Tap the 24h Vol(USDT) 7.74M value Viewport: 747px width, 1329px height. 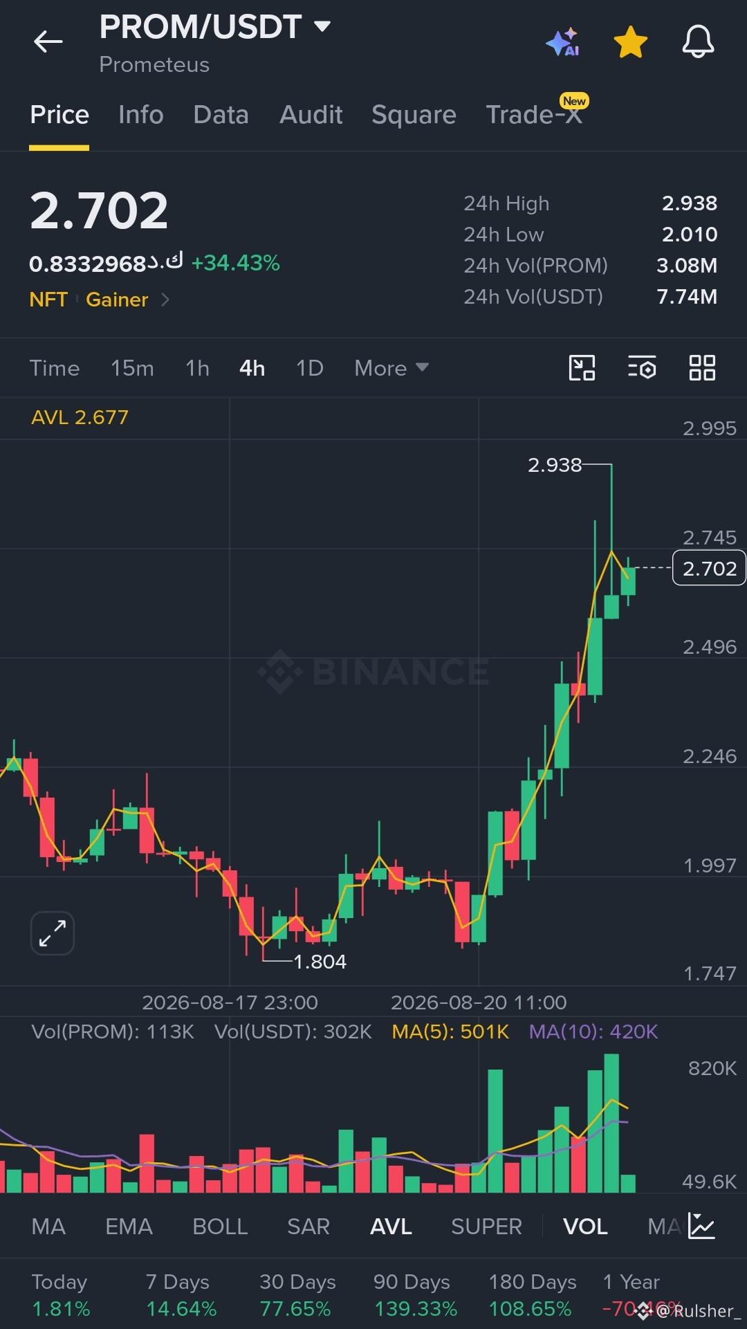[686, 297]
